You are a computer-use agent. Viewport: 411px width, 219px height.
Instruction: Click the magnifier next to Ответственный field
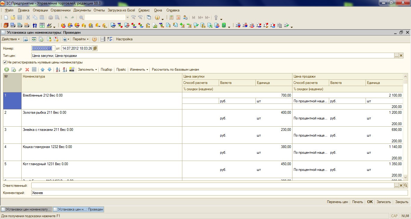coord(406,186)
